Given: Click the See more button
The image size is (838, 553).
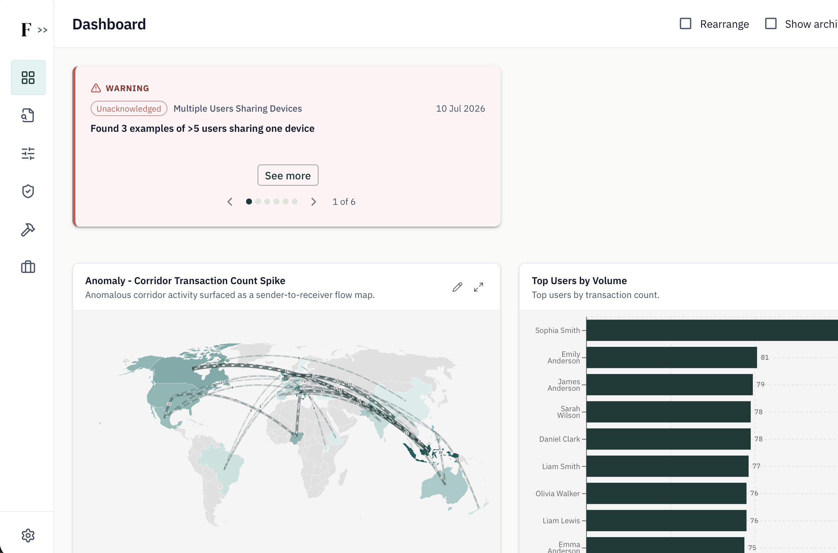Looking at the screenshot, I should (x=288, y=175).
